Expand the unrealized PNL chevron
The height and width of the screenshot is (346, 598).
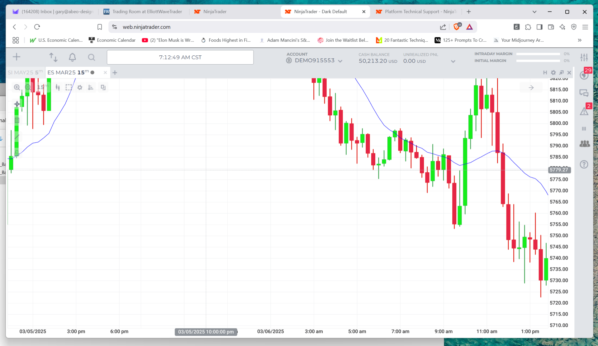[453, 61]
